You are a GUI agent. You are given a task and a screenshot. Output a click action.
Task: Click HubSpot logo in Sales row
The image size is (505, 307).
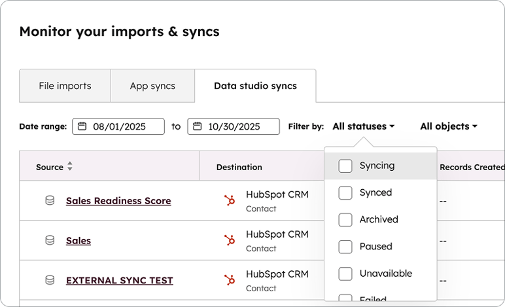point(230,240)
